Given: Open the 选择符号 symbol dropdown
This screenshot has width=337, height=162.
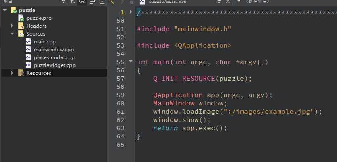Looking at the screenshot, I should (257, 2).
